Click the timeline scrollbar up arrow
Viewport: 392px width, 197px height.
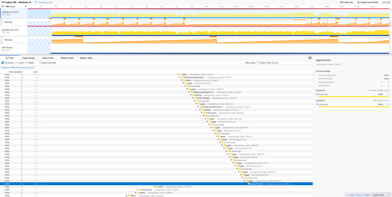click(390, 9)
